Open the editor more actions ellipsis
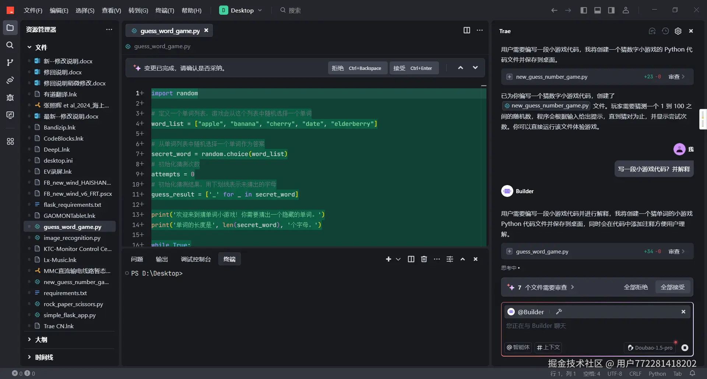Viewport: 707px width, 379px height. 479,30
